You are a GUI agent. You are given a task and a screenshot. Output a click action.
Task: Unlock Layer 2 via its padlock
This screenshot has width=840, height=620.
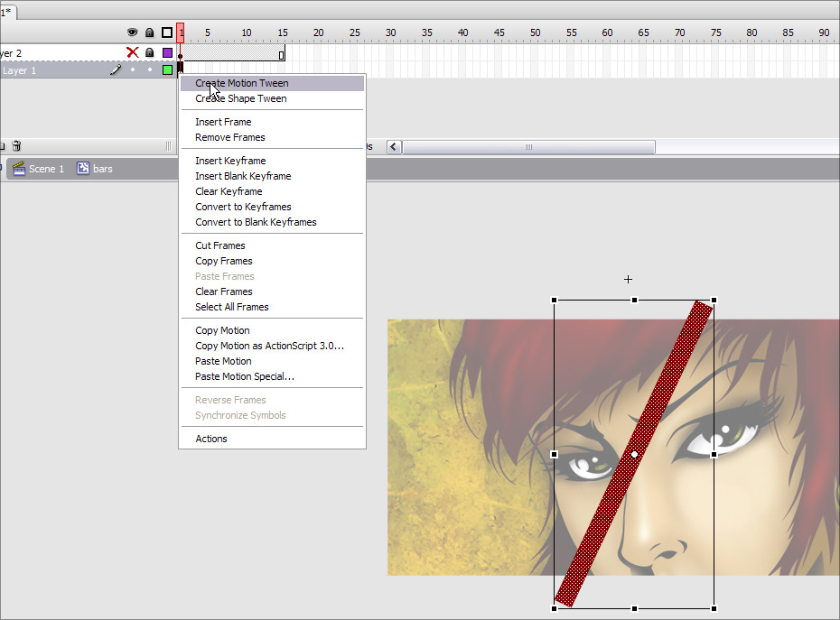tap(149, 53)
